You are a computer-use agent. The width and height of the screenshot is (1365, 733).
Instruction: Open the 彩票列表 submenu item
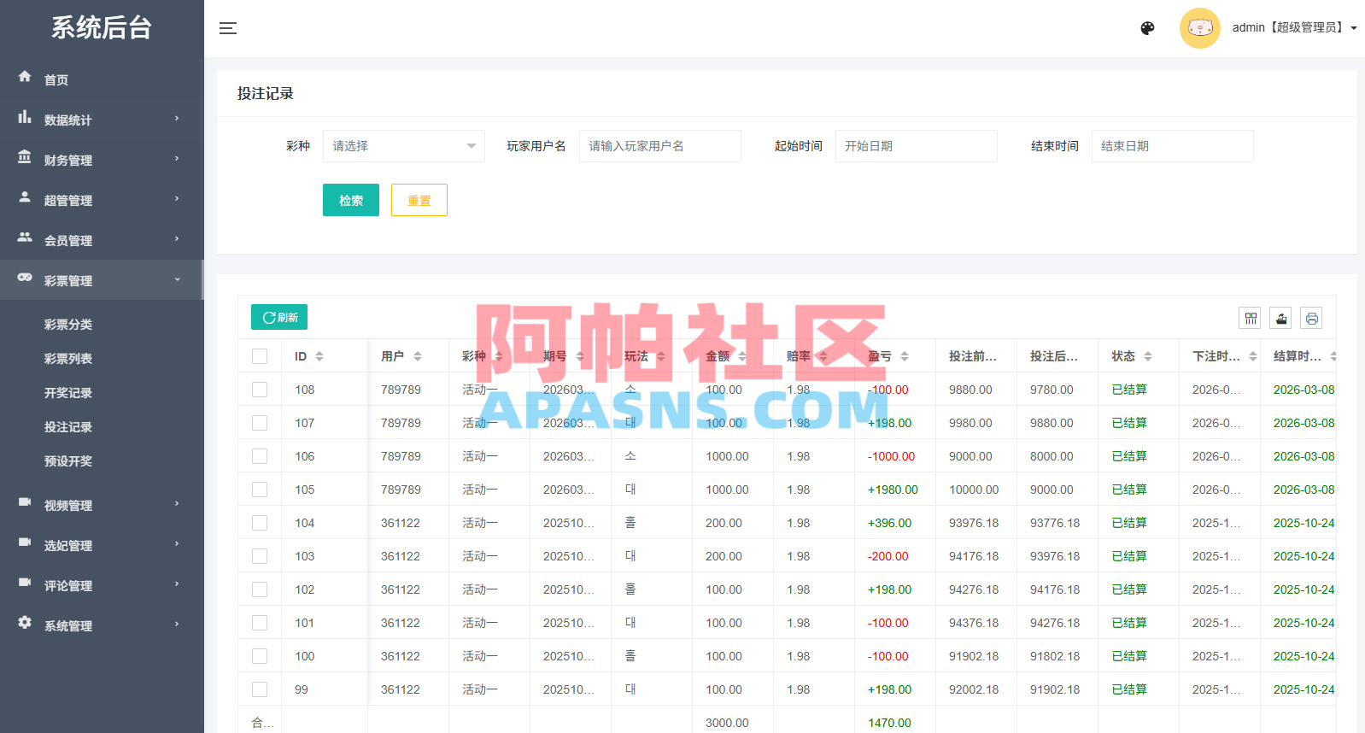(68, 359)
